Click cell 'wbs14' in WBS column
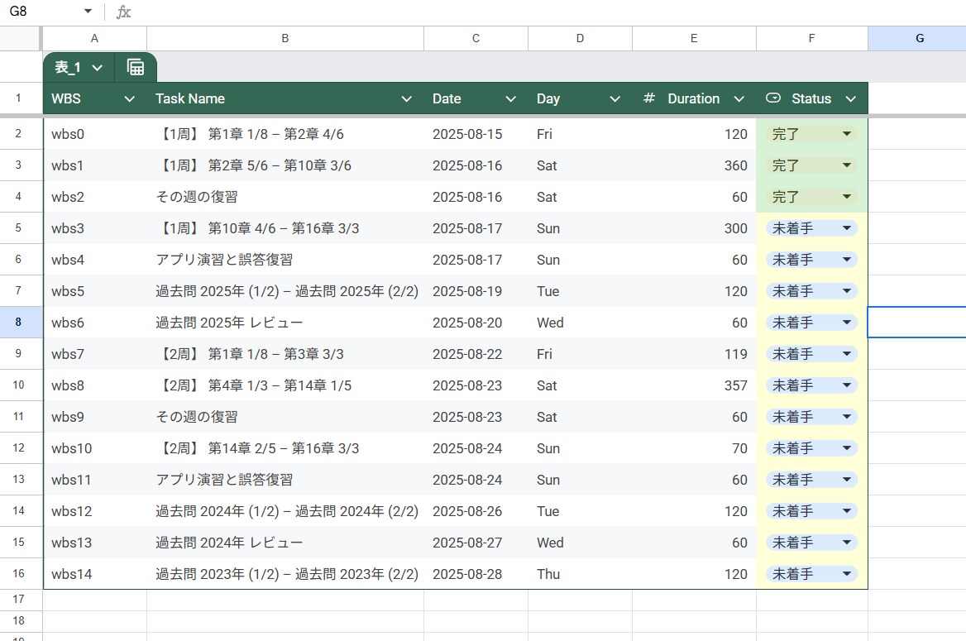 94,574
